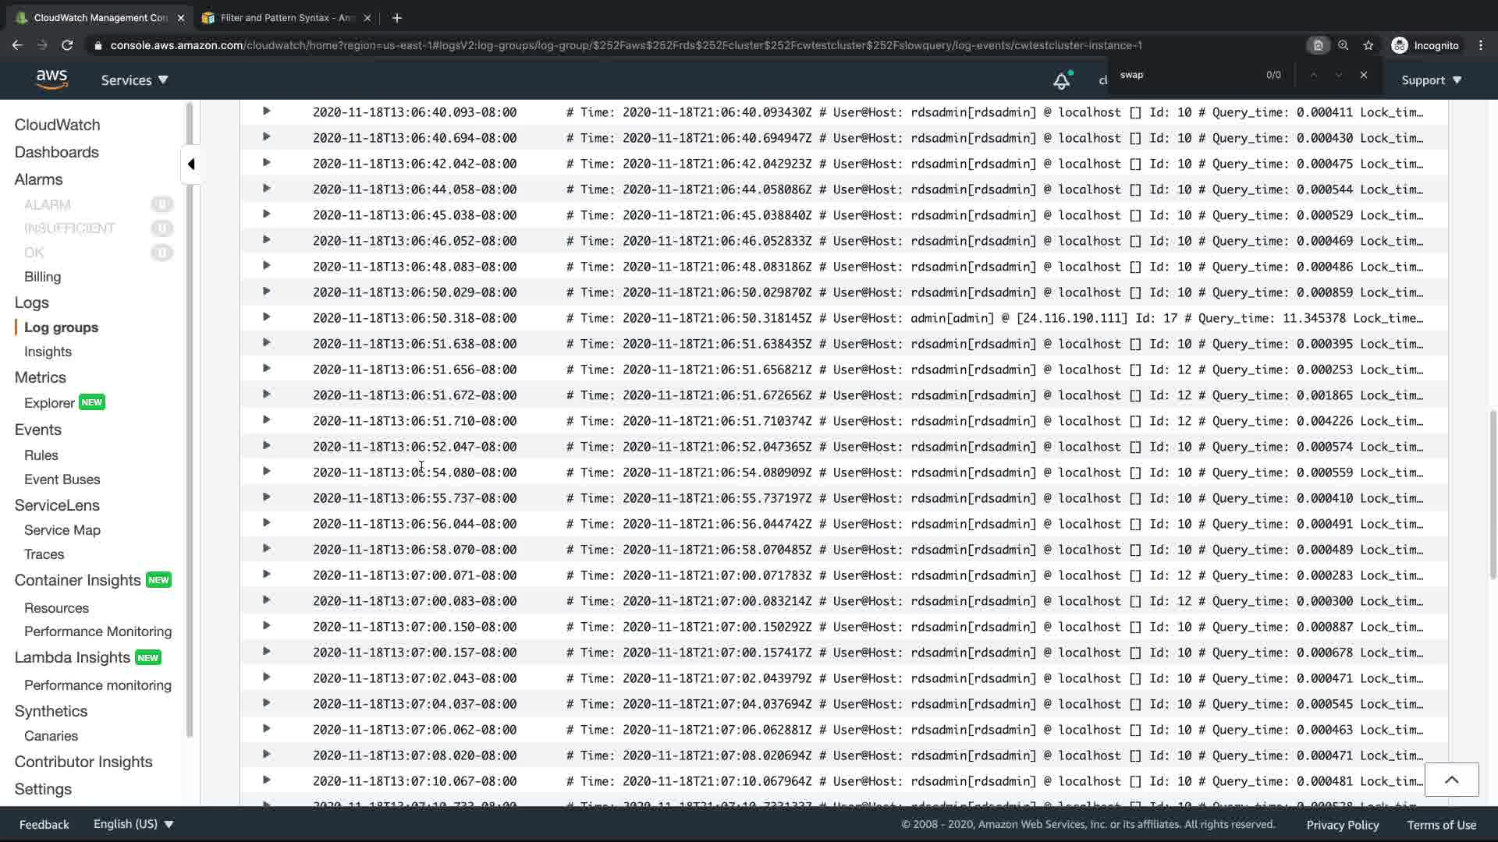Open the Services dropdown menu
Viewport: 1498px width, 842px height.
pyautogui.click(x=134, y=80)
